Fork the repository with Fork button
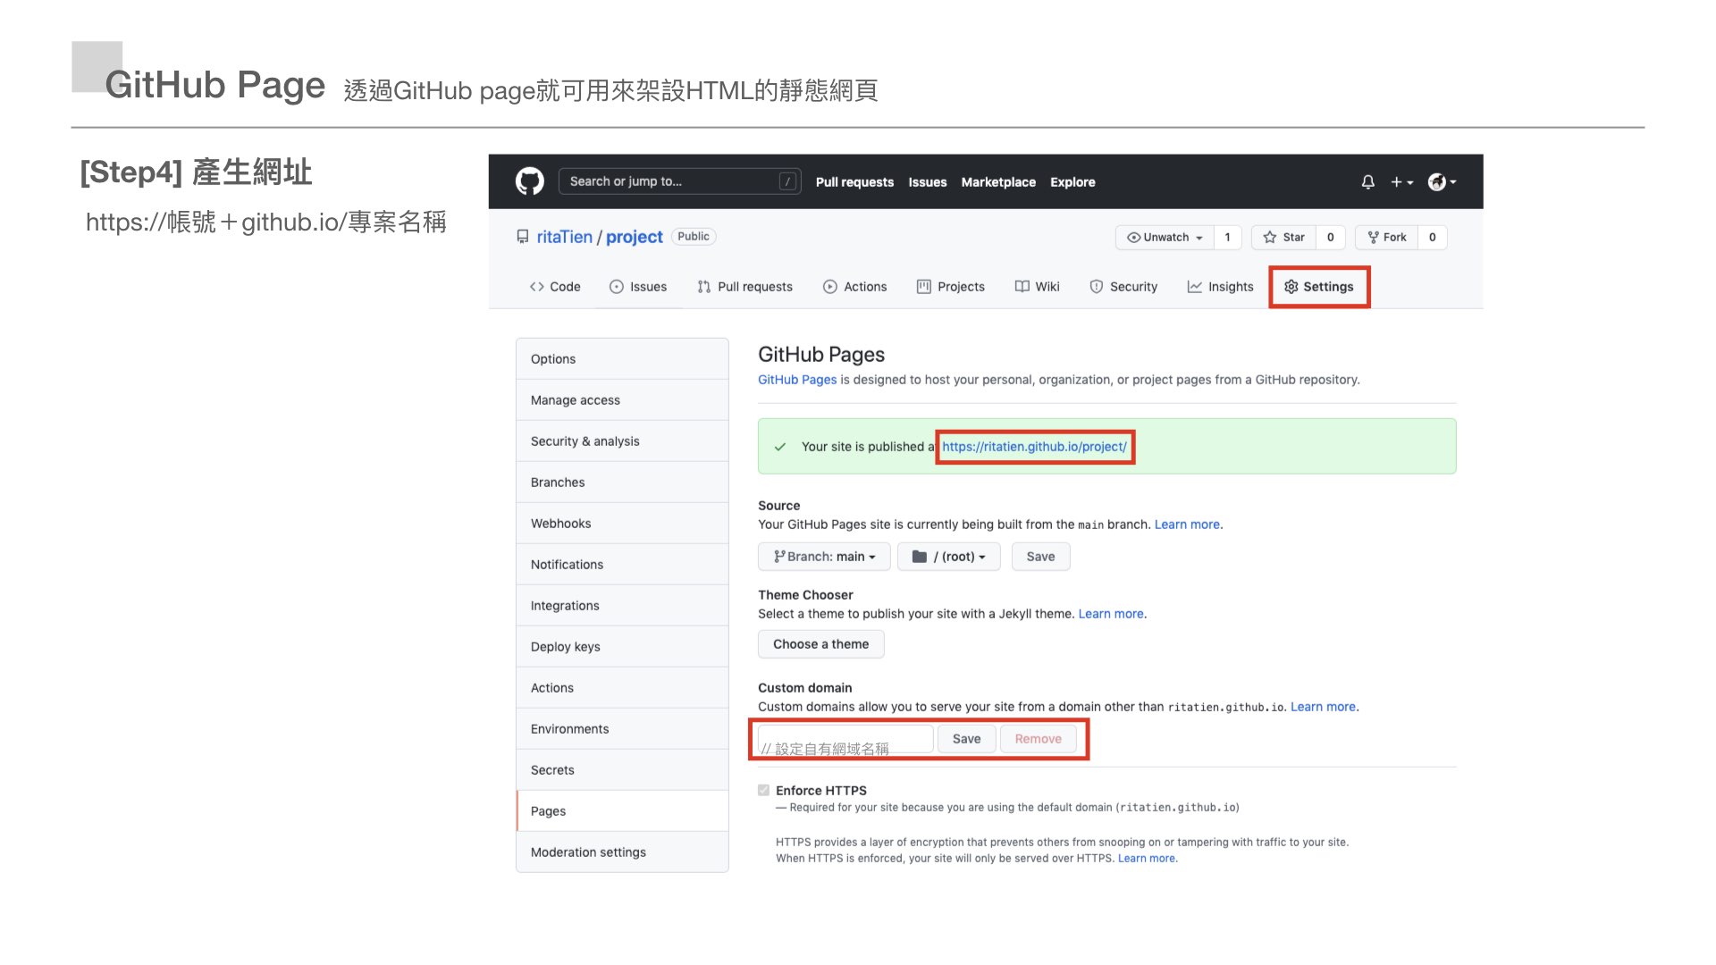This screenshot has height=965, width=1716. (x=1387, y=237)
